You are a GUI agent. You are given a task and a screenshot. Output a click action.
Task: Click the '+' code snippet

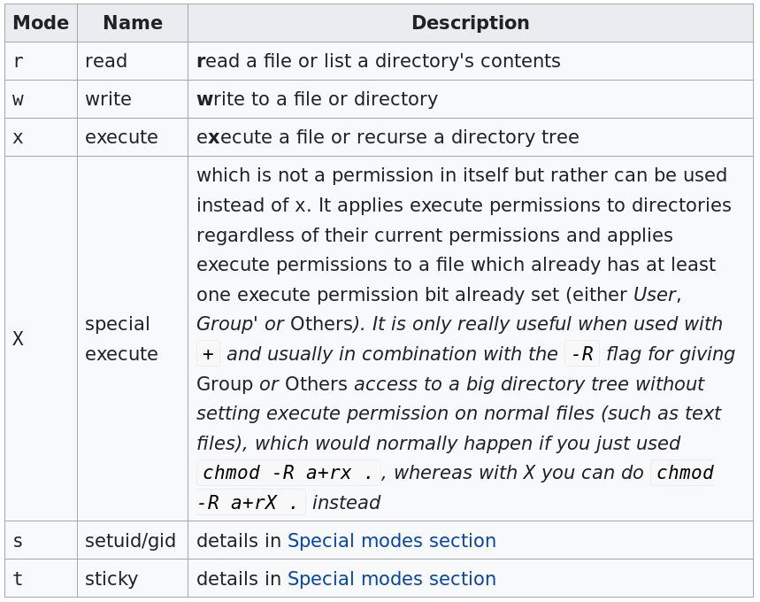(x=208, y=354)
